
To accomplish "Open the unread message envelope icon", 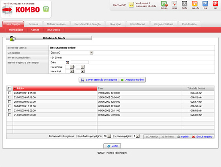I will (131, 5).
